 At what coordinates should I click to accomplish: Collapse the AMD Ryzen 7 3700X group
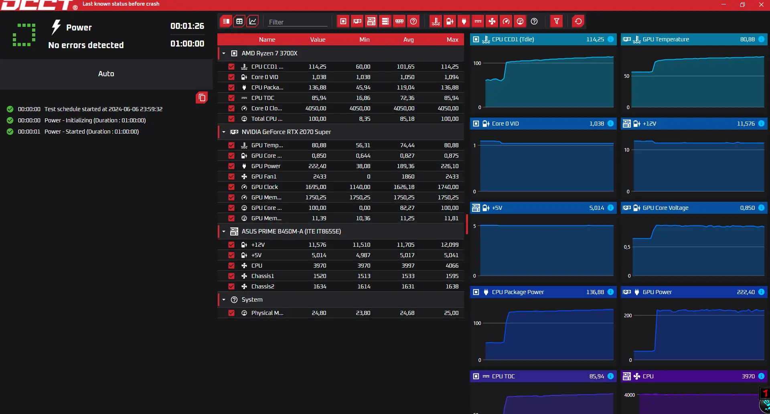click(224, 53)
